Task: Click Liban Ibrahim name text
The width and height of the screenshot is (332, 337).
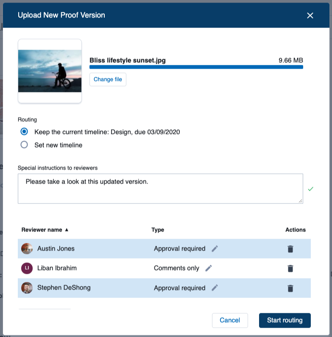Action: click(57, 268)
